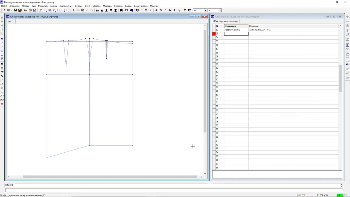The image size is (350, 197).
Task: Expand the Open icon dropdown arrow
Action: 11,10
